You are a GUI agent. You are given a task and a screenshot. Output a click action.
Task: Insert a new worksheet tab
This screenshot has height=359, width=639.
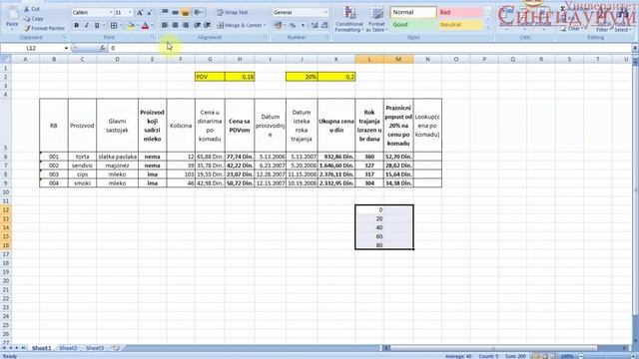(x=116, y=348)
